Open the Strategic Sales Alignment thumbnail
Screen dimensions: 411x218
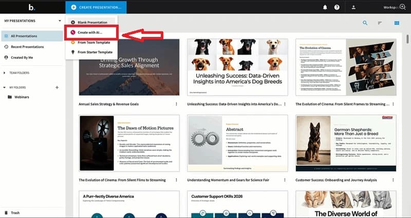(129, 67)
